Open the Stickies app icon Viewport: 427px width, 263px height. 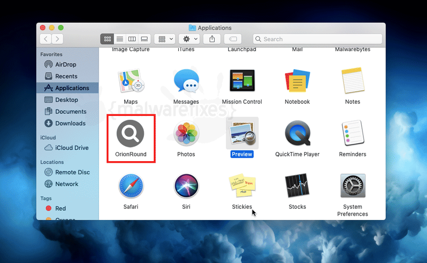click(243, 185)
